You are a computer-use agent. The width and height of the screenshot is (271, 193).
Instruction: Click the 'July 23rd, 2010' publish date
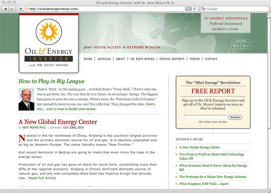pyautogui.click(x=73, y=128)
